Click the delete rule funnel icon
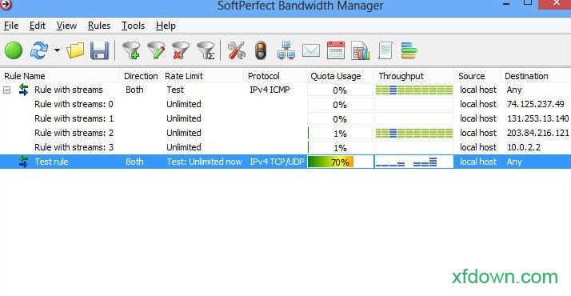 coord(181,50)
